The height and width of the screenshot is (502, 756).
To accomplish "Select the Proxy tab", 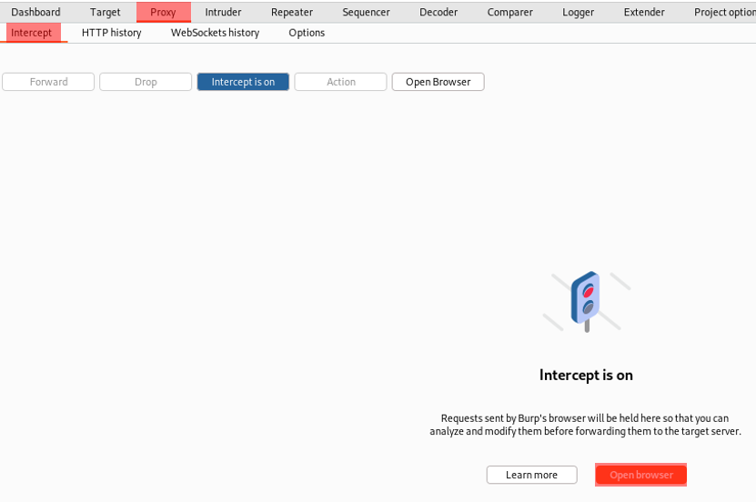I will tap(164, 12).
